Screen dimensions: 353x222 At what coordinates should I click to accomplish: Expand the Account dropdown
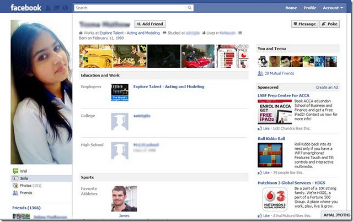(x=333, y=8)
